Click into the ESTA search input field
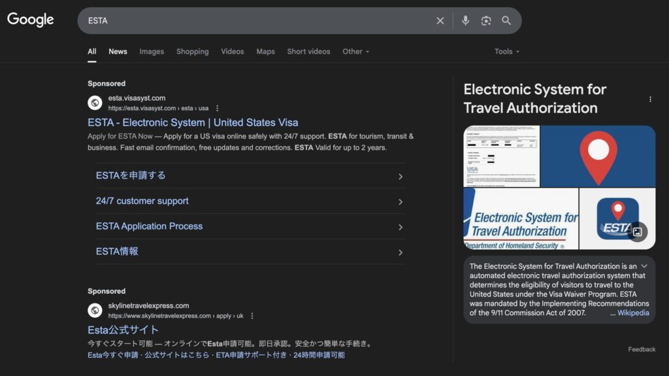The image size is (669, 376). (x=255, y=21)
